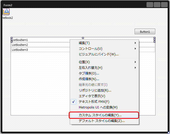Select リポジトリに追加(R)... menu item
The height and width of the screenshot is (134, 170).
point(104,90)
